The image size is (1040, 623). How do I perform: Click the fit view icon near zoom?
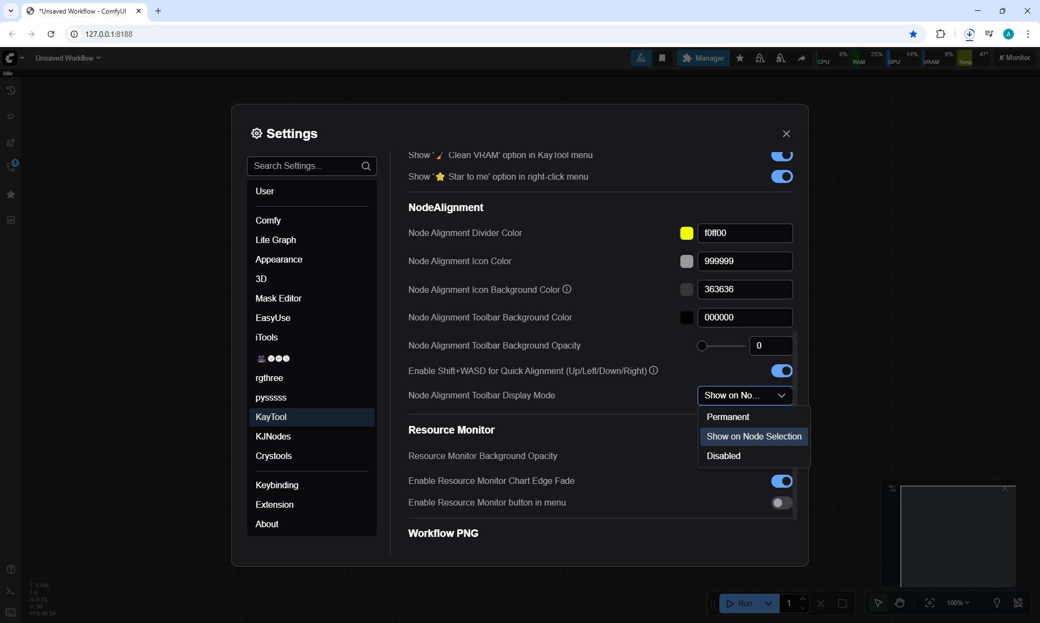click(x=929, y=603)
